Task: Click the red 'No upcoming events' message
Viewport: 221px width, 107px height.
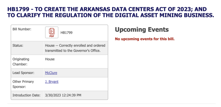Action: 145,39
